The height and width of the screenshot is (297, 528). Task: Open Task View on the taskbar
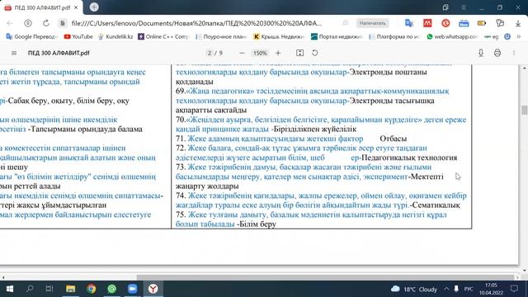pos(49,289)
